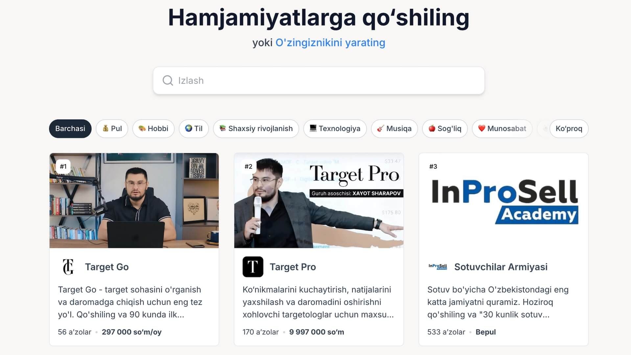This screenshot has height=355, width=631.
Task: Select the Barchasi category filter
Action: tap(70, 129)
